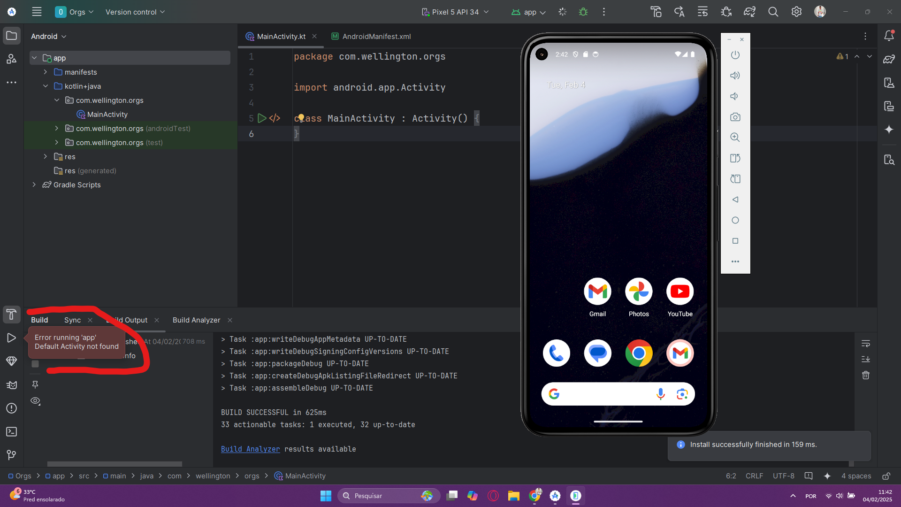Screen dimensions: 901x507
Task: Switch to AndroidManifest.xml editor tab
Action: tap(371, 36)
